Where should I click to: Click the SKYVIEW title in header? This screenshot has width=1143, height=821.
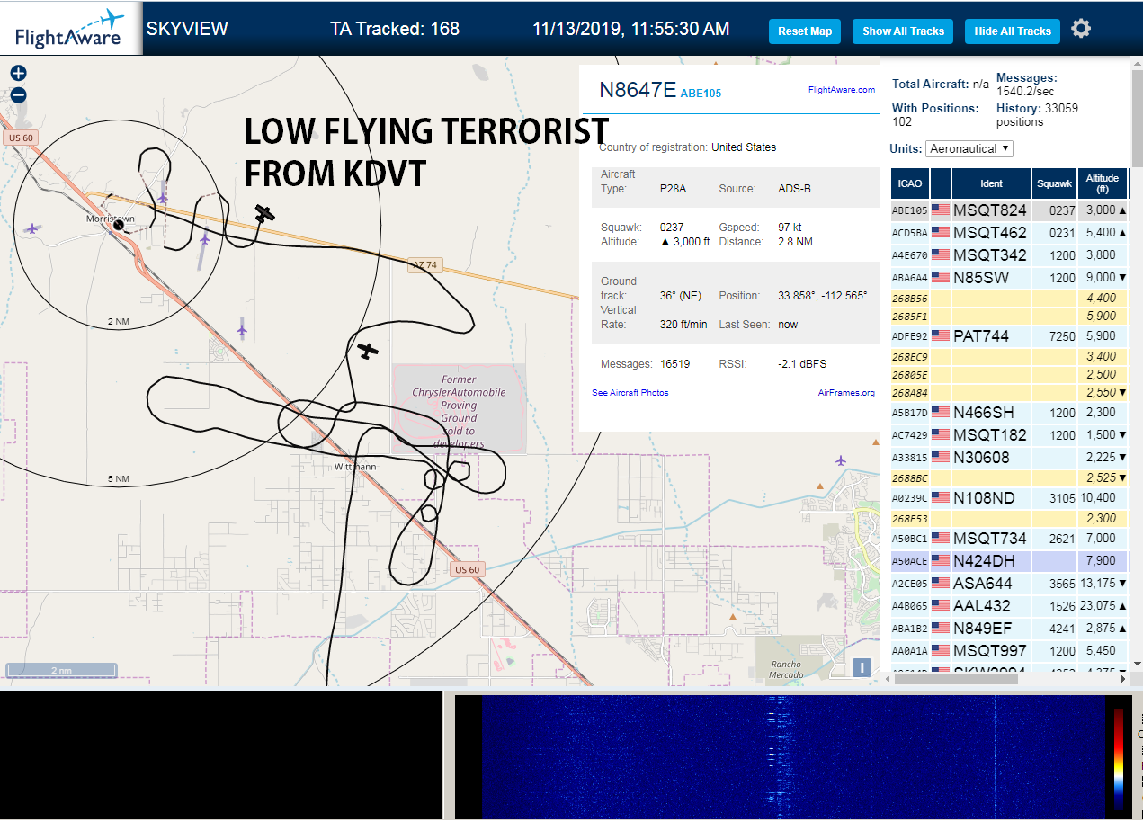(x=187, y=29)
